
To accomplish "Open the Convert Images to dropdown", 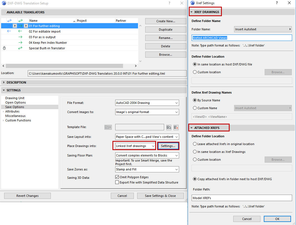I will click(x=147, y=112).
